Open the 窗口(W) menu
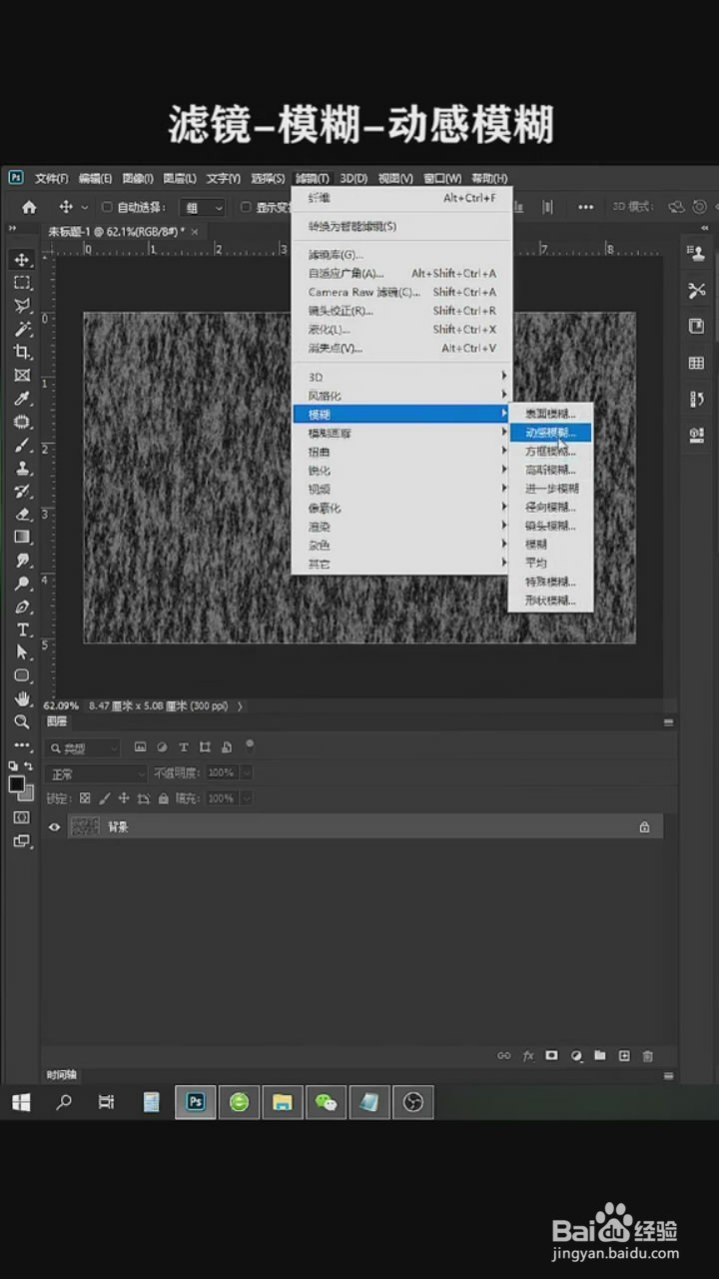Screen dimensions: 719x1279 (442, 179)
